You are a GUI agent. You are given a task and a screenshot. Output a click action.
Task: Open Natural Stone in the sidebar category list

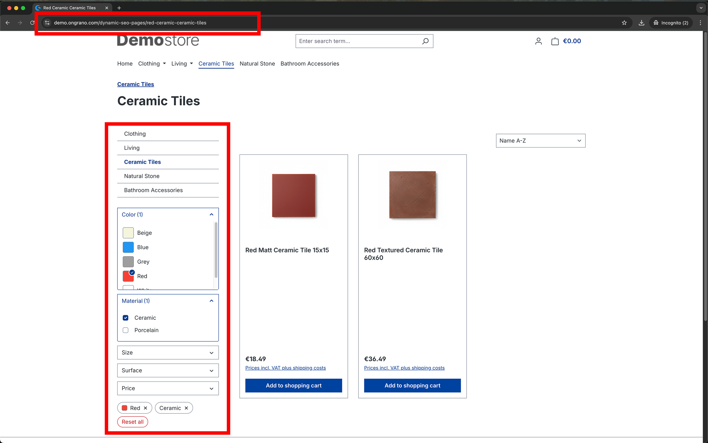[168, 176]
